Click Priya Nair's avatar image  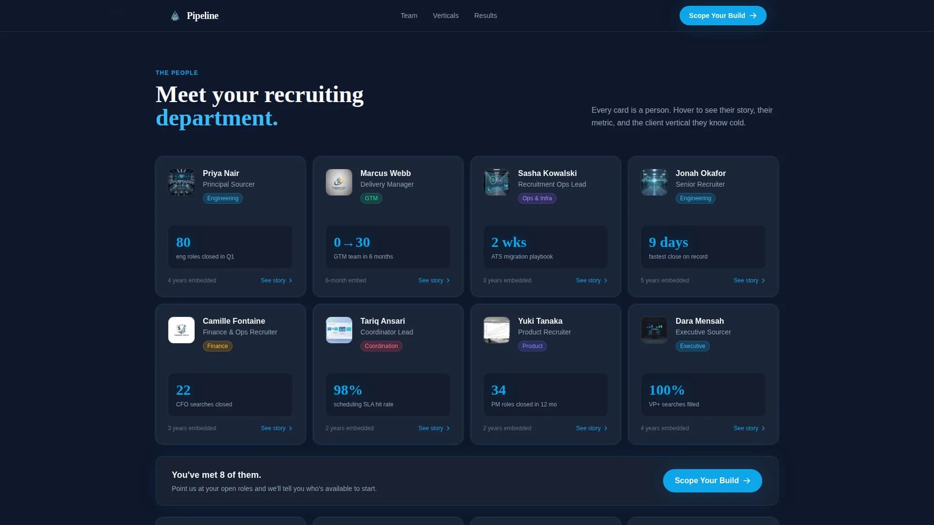(181, 182)
